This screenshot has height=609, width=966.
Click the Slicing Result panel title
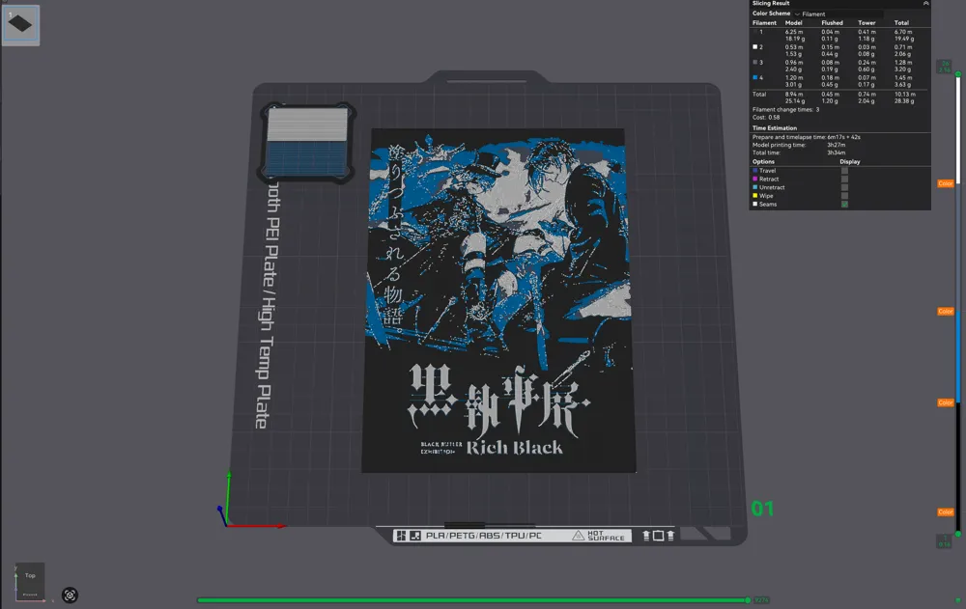(770, 4)
